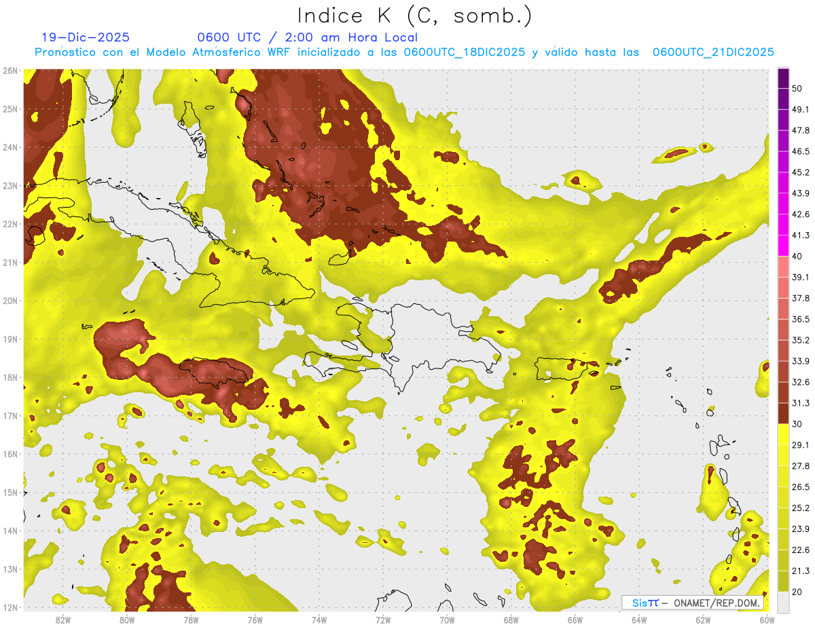Click '0600 UTC / 2:00 am Hora Local' text

pyautogui.click(x=308, y=37)
